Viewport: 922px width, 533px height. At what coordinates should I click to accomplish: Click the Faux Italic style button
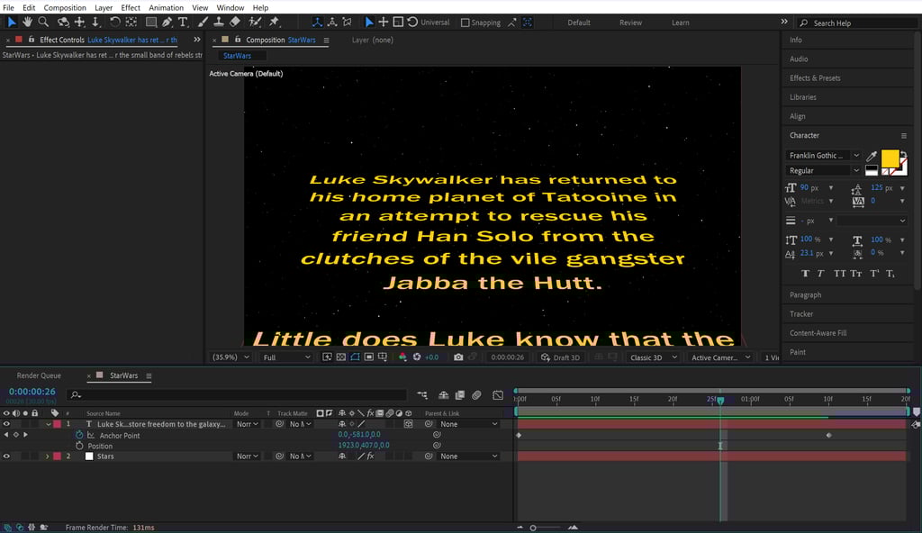pos(821,274)
